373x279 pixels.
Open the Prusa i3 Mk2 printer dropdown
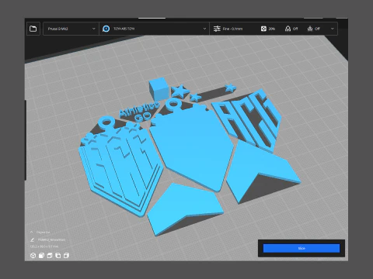click(x=71, y=29)
